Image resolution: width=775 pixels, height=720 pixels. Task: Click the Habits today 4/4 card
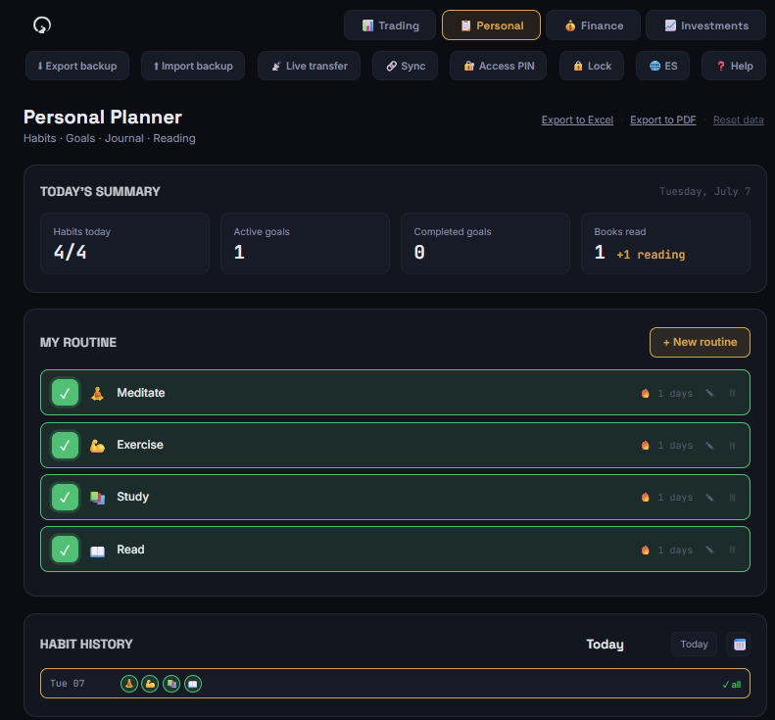(x=125, y=243)
